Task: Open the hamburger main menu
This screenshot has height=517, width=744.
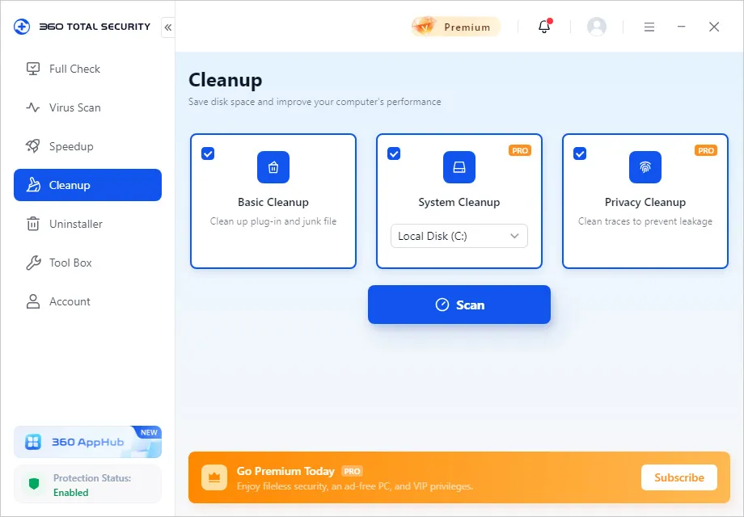Action: pyautogui.click(x=649, y=27)
